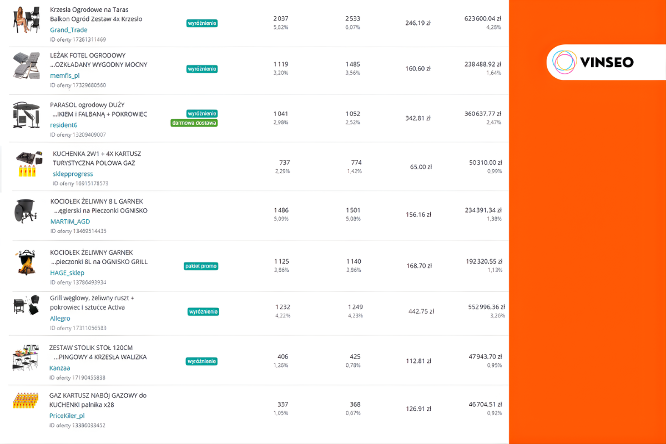This screenshot has height=444, width=666.
Task: Click wyróżnienie badge on resident6 row
Action: 202,113
